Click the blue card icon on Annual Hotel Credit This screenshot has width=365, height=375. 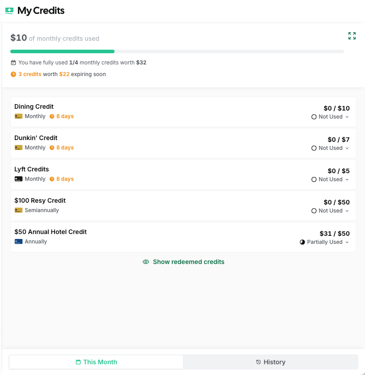click(x=18, y=241)
